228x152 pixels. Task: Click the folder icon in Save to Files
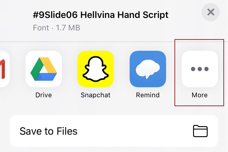tap(200, 131)
